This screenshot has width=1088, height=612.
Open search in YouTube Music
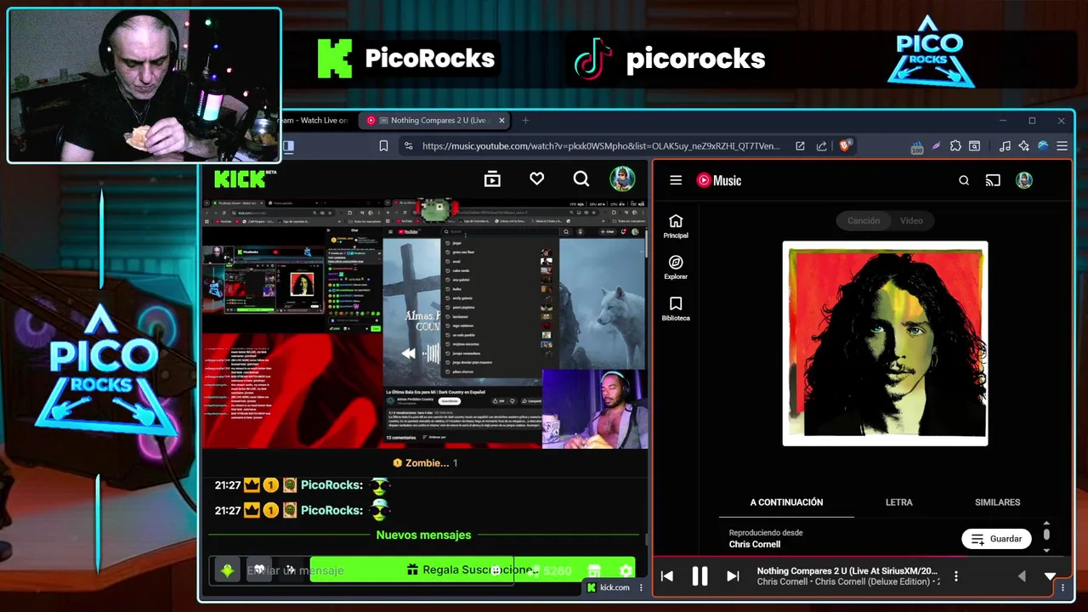964,180
